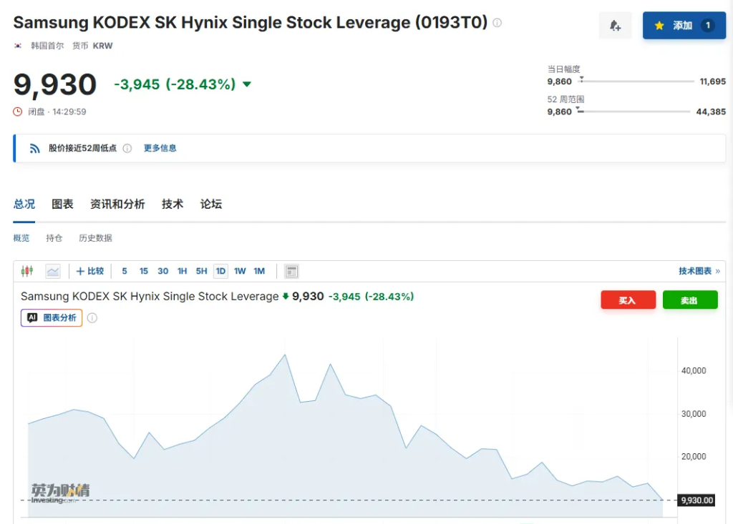The image size is (733, 524).
Task: Select the 1M interval
Action: click(259, 271)
